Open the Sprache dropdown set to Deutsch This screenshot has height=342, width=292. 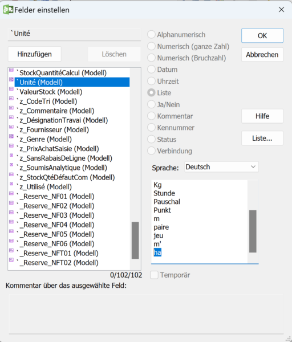click(x=221, y=167)
